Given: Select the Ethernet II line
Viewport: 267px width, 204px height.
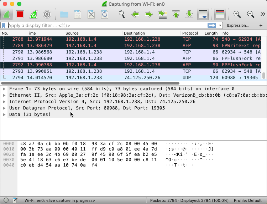Looking at the screenshot, I should click(137, 95).
